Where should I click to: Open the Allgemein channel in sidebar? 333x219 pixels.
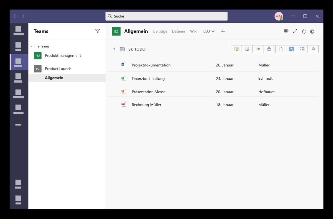[67, 78]
